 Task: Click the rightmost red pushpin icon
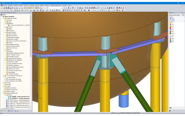(123, 8)
